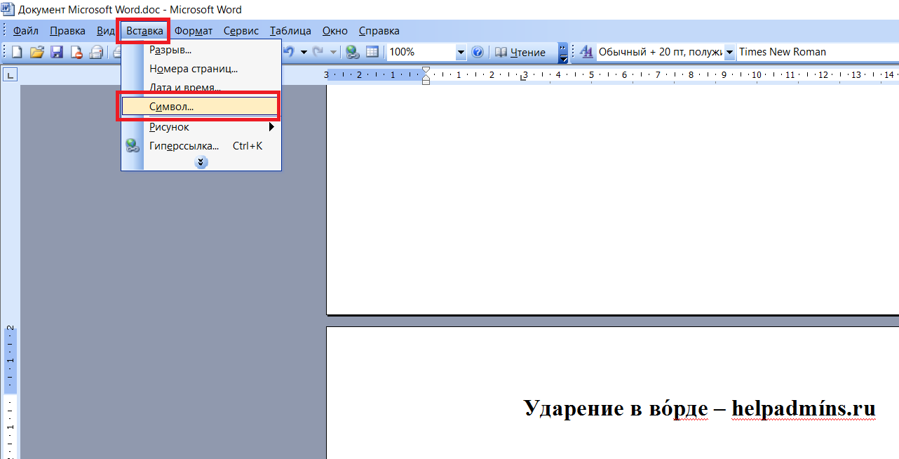Image resolution: width=899 pixels, height=459 pixels.
Task: Save the document with the floppy icon
Action: point(57,52)
